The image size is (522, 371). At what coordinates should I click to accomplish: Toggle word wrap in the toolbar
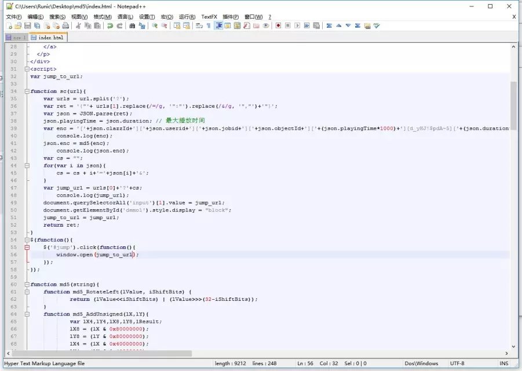point(199,26)
